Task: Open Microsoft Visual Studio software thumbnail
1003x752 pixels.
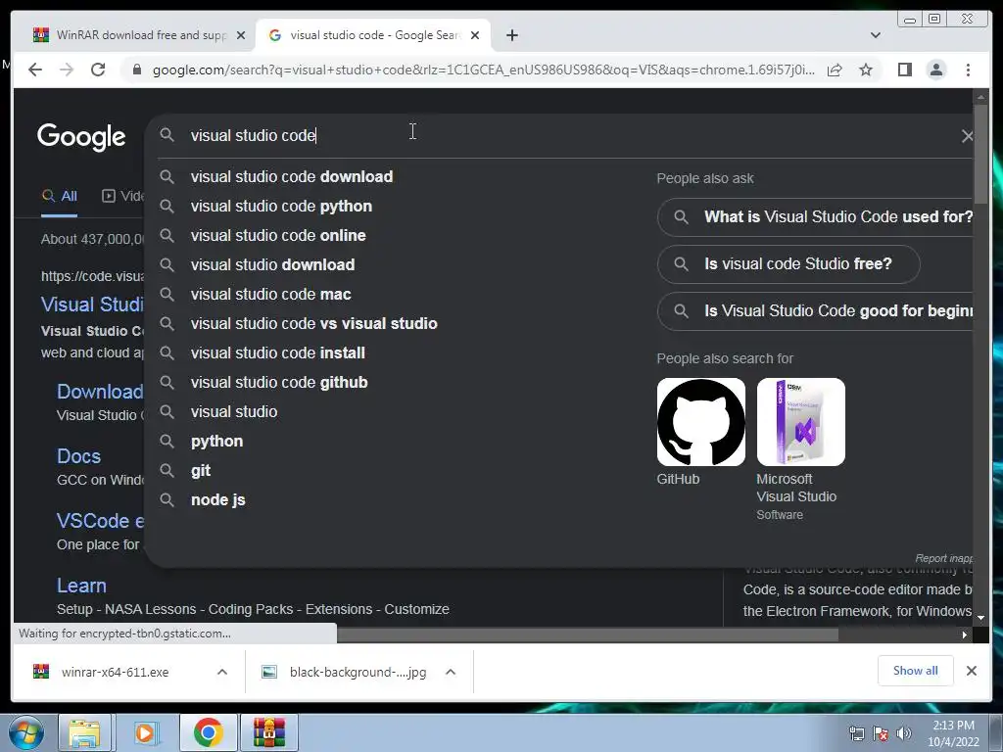Action: click(801, 422)
